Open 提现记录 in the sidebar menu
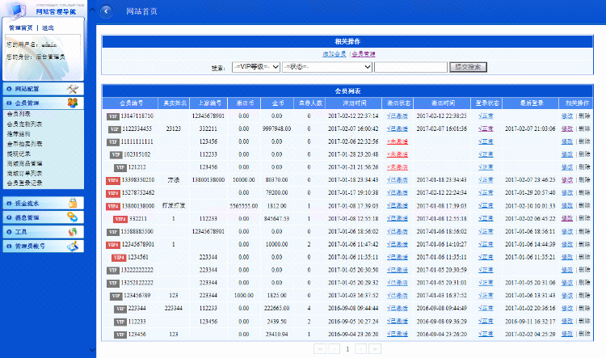 click(19, 153)
